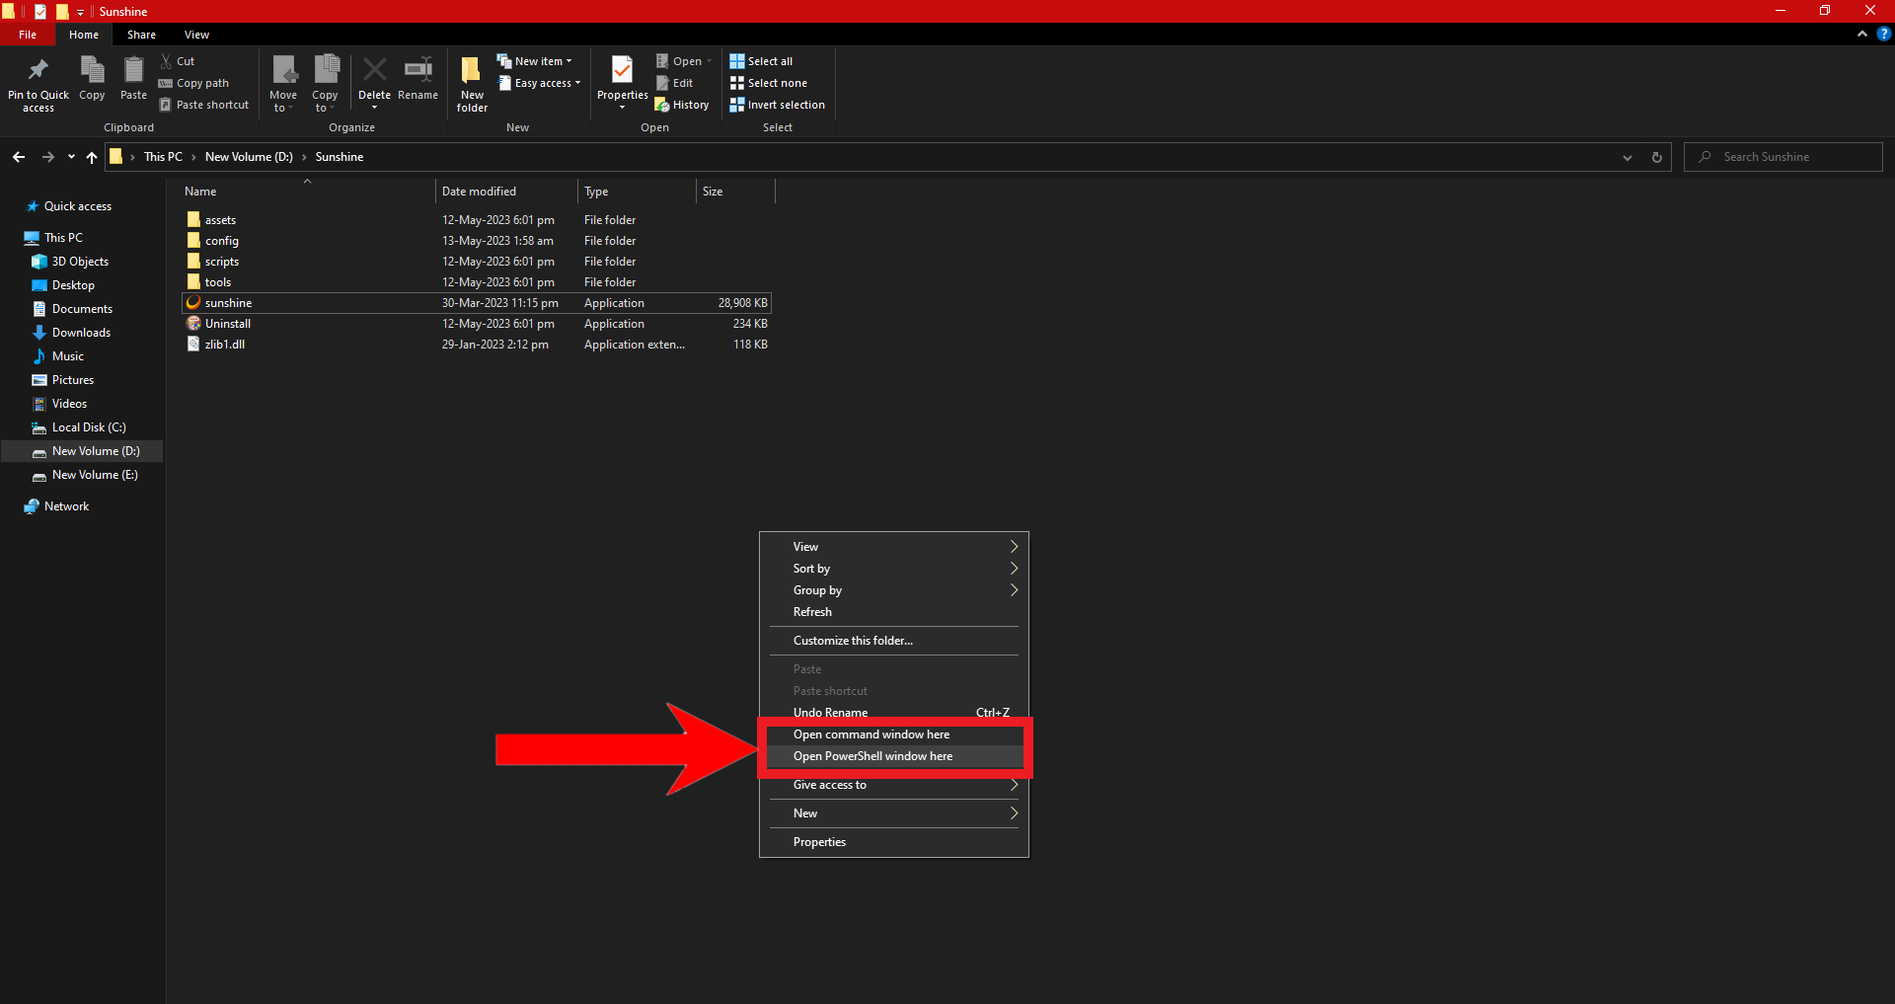Viewport: 1895px width, 1004px height.
Task: Choose Refresh from the context menu
Action: 894,612
